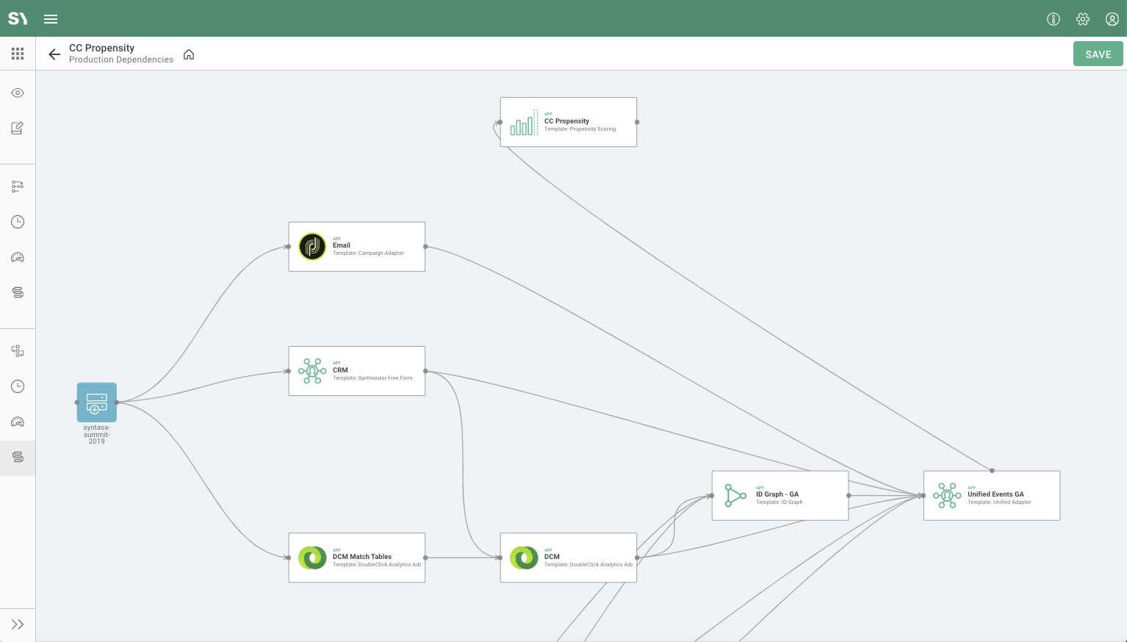Click the Email campaign adapter node
This screenshot has height=642, width=1127.
(356, 247)
